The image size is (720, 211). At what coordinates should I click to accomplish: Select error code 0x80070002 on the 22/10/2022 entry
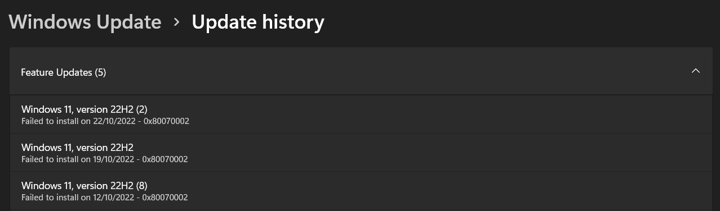point(166,121)
